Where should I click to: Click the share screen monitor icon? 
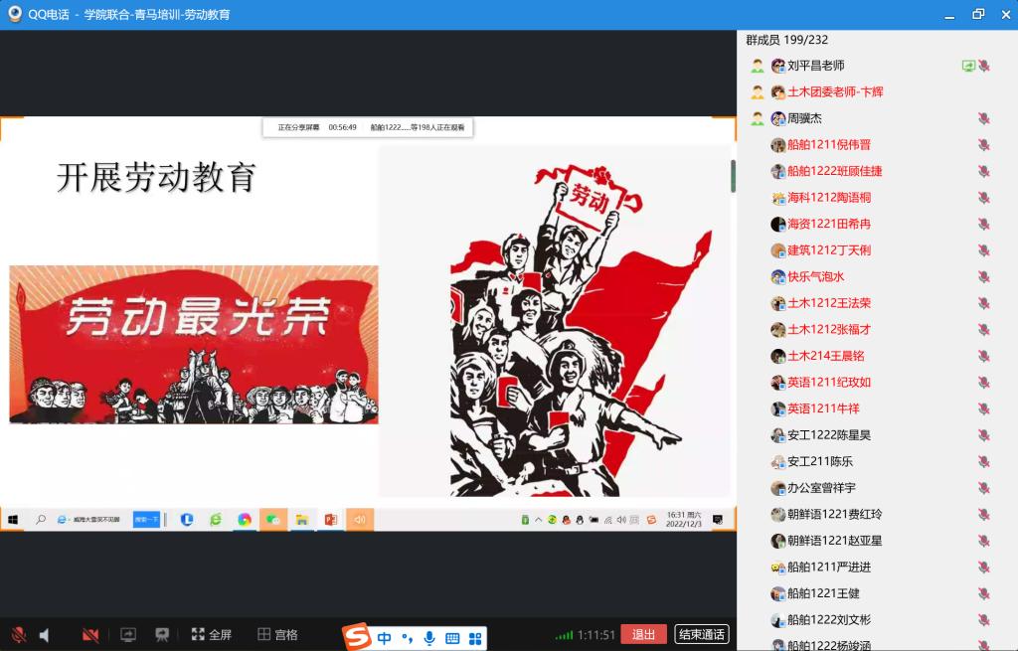click(x=128, y=634)
